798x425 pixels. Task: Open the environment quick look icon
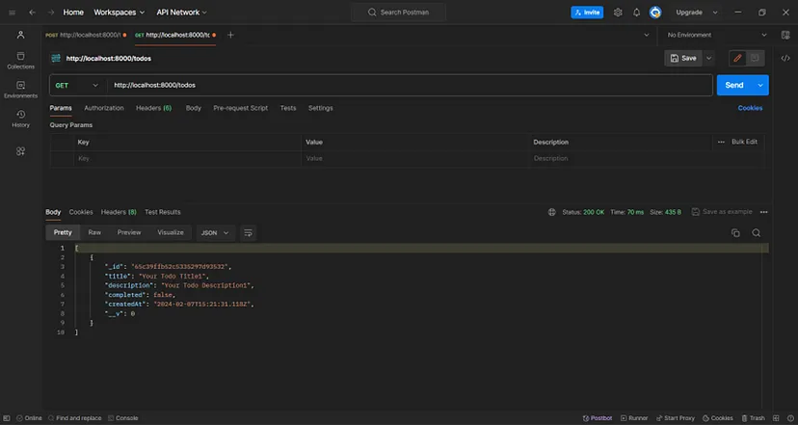click(x=785, y=35)
